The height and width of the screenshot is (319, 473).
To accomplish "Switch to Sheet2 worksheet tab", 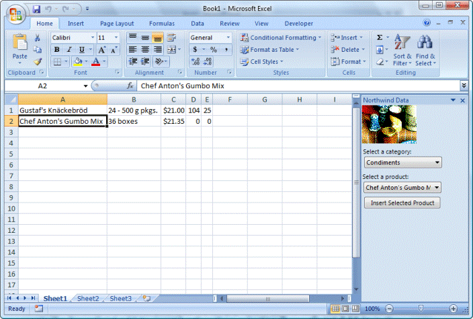I will coord(88,298).
